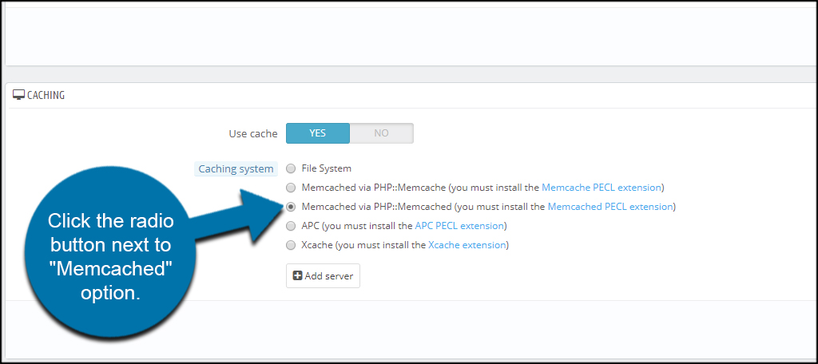The height and width of the screenshot is (364, 818).
Task: Select the Memcached via PHP::Memcached radio button
Action: 291,207
